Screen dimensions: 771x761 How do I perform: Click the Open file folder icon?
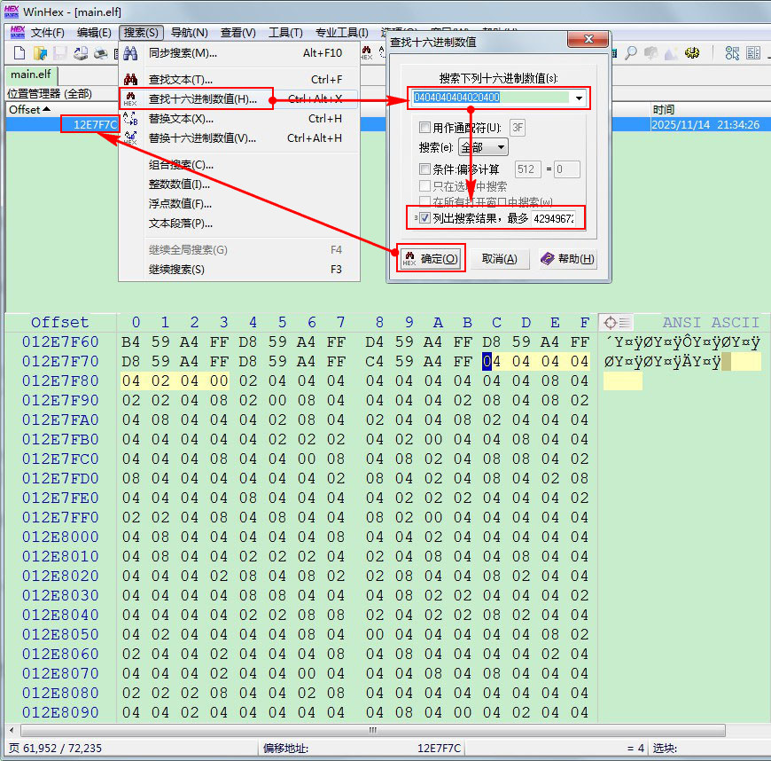[x=40, y=54]
